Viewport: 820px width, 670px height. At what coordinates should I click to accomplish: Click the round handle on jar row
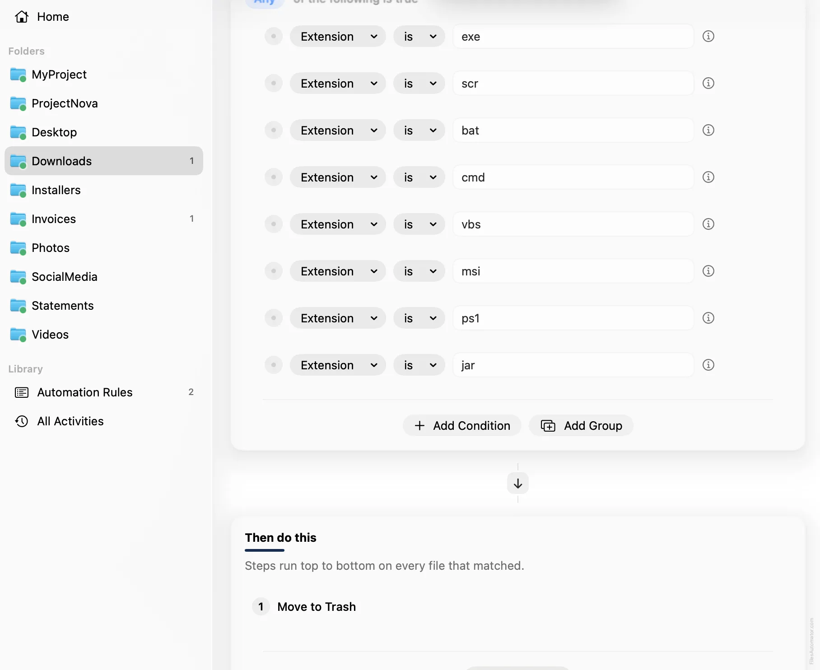pyautogui.click(x=274, y=365)
